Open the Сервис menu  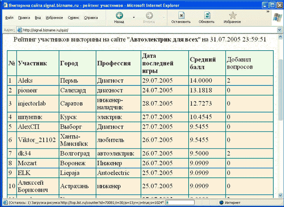[74, 18]
